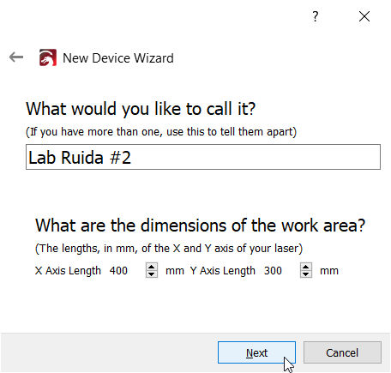Screen dimensions: 391x373
Task: Click the 'New Device Wizard' title text
Action: (118, 58)
